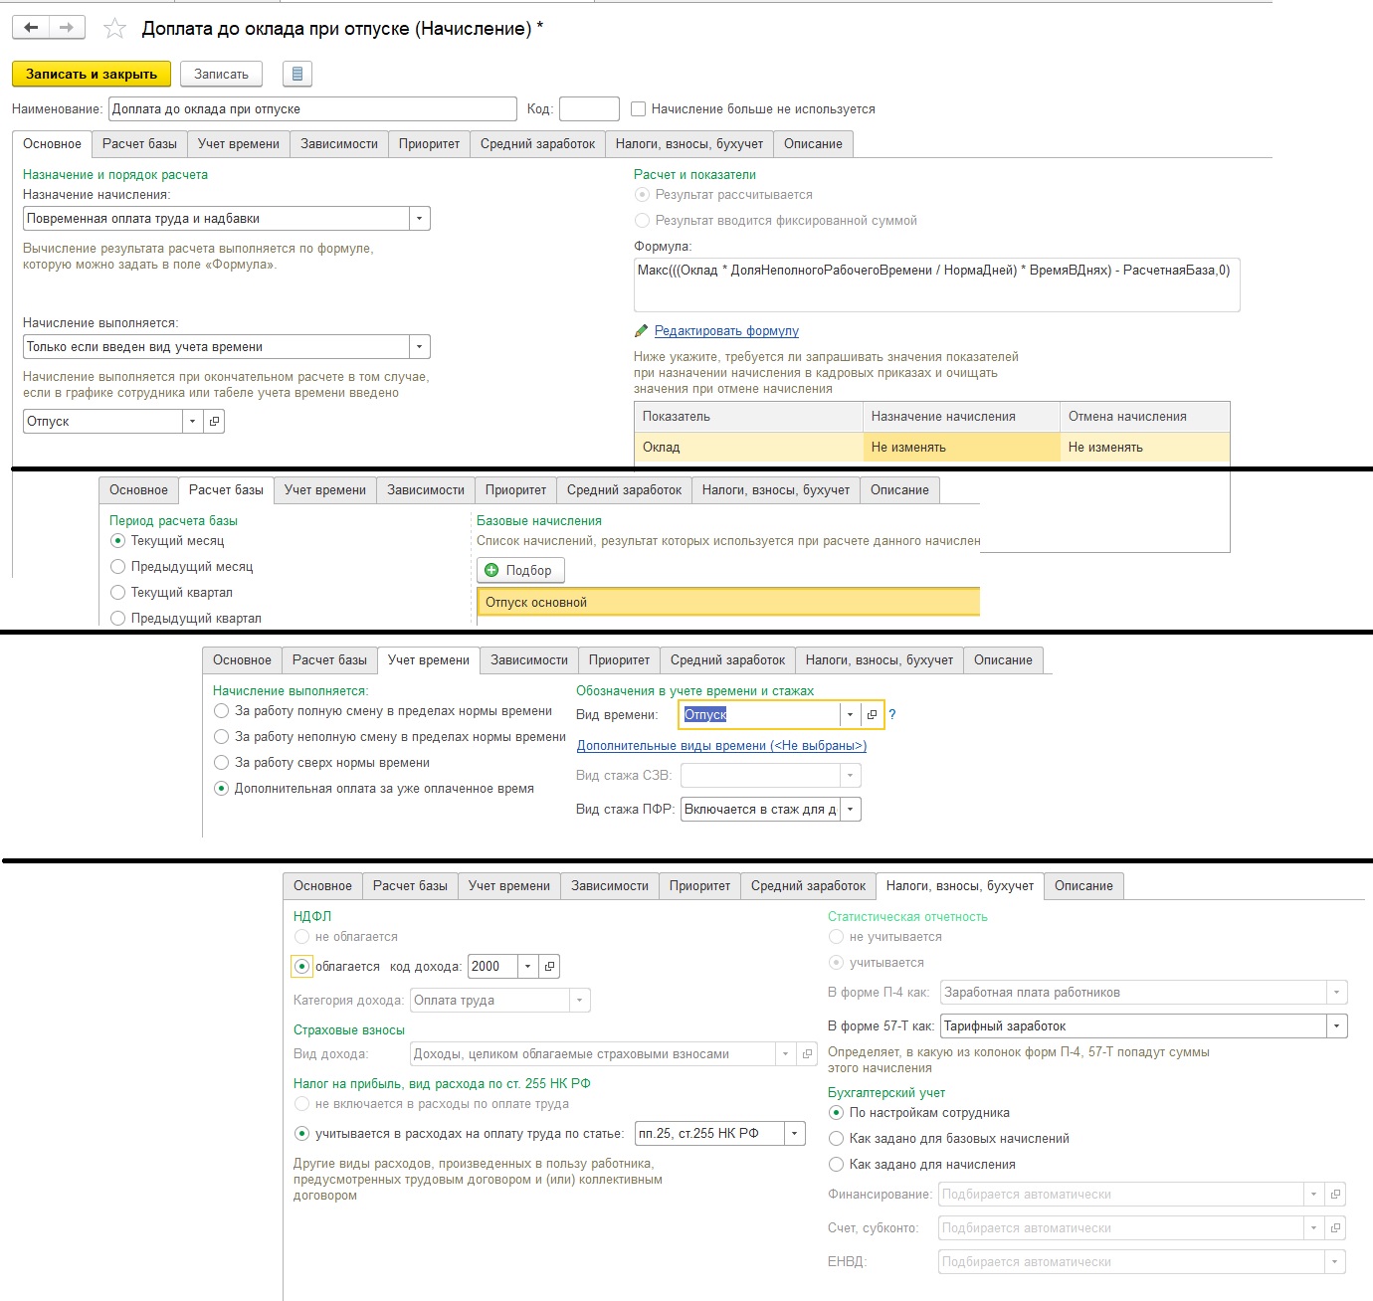This screenshot has height=1301, width=1373.
Task: Click the 'Подбор' button to add base accruals
Action: tap(520, 570)
